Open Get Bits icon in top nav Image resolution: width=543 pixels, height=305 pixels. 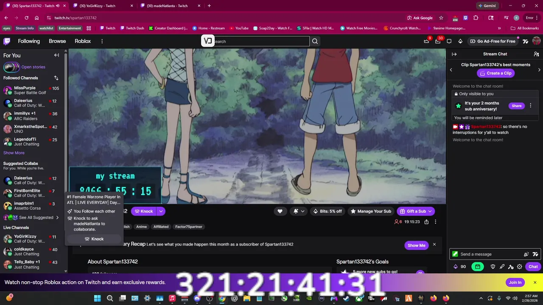tap(460, 41)
